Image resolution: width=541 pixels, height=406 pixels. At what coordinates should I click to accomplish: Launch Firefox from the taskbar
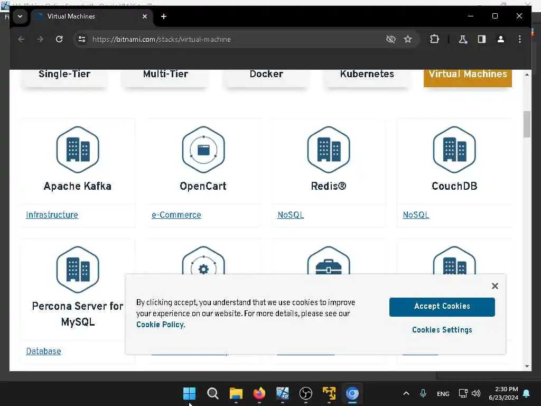pyautogui.click(x=259, y=393)
